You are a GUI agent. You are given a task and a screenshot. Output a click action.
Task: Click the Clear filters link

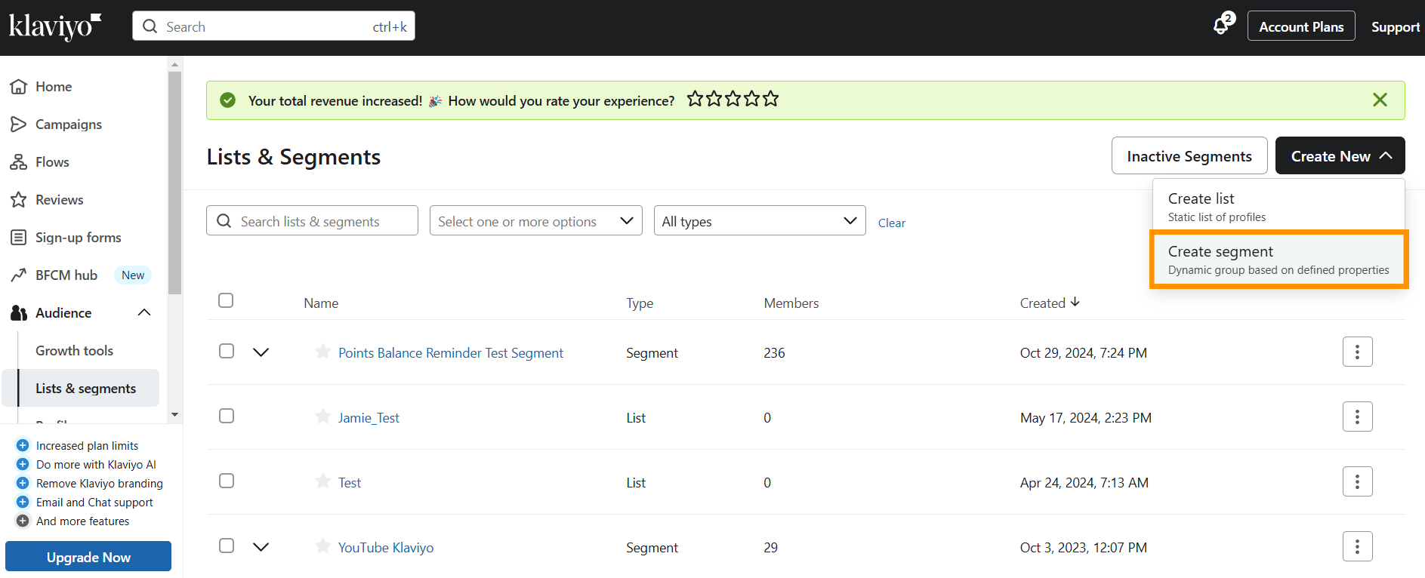(x=891, y=223)
